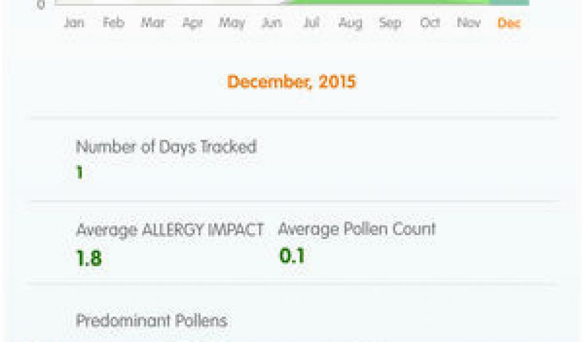The height and width of the screenshot is (342, 584).
Task: Select Jul on the month axis
Action: tap(312, 23)
